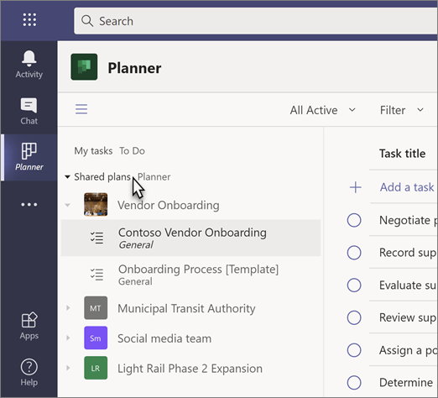The height and width of the screenshot is (398, 438).
Task: Click the Add a task link
Action: [407, 187]
